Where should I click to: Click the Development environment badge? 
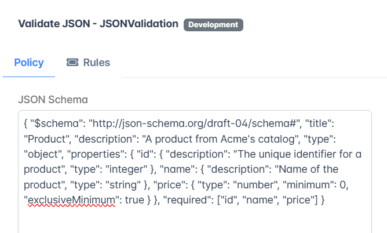click(213, 25)
